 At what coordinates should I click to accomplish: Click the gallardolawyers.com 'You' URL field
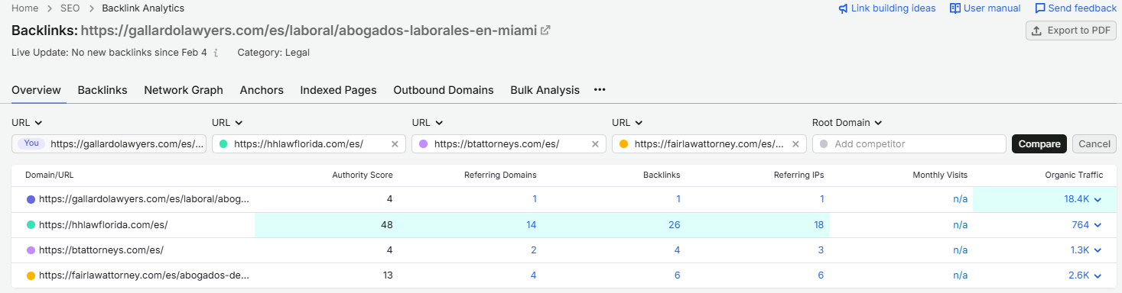tap(109, 143)
